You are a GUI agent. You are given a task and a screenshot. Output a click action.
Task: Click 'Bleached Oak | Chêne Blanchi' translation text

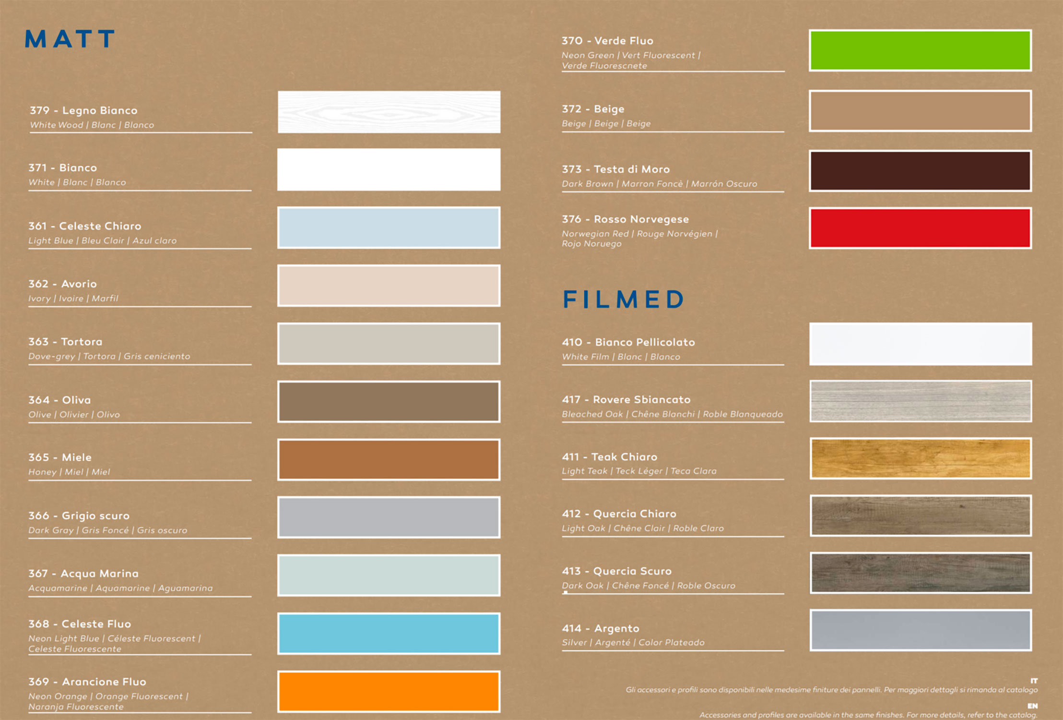(x=673, y=414)
